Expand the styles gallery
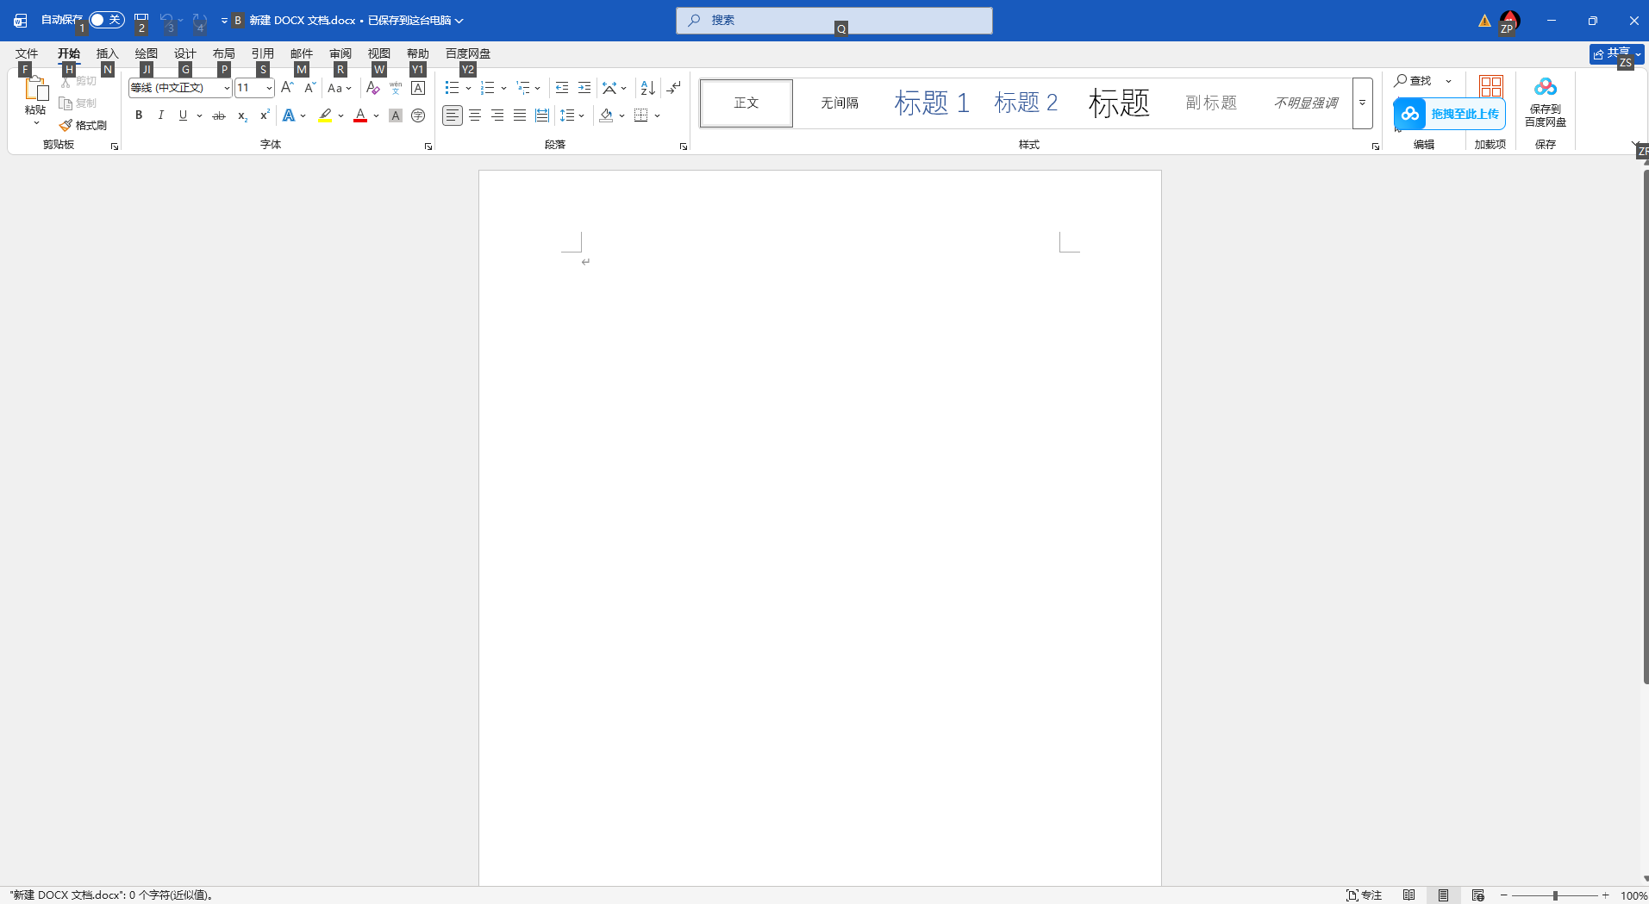 [1362, 103]
